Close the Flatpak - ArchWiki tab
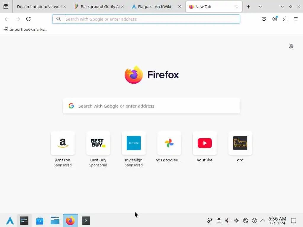The width and height of the screenshot is (303, 227). pyautogui.click(x=180, y=7)
